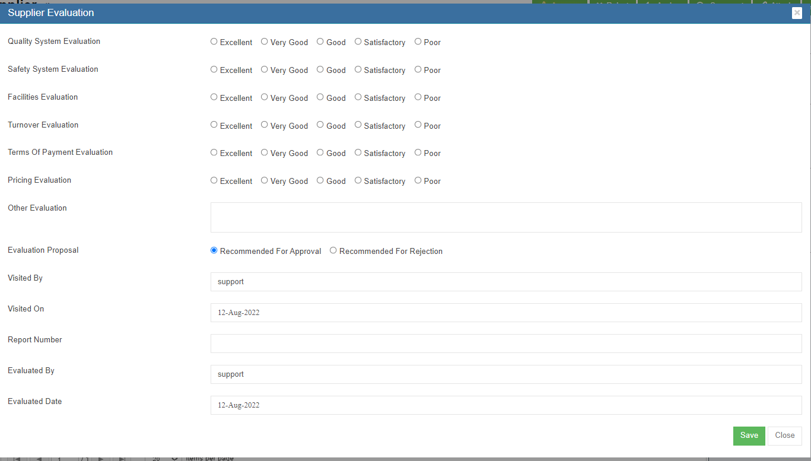Open the Visited On date field
811x461 pixels.
pyautogui.click(x=505, y=313)
